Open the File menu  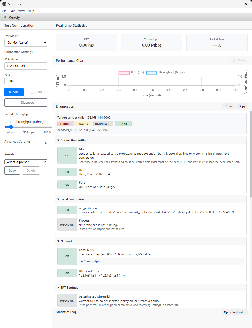4,11
